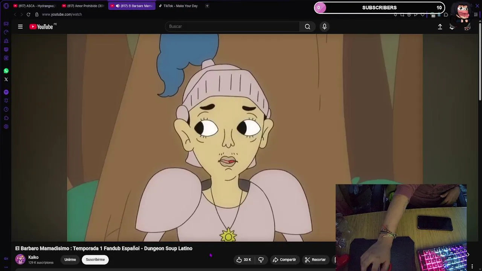The height and width of the screenshot is (271, 482).
Task: Open GX Corner in the sidebar
Action: click(6, 24)
